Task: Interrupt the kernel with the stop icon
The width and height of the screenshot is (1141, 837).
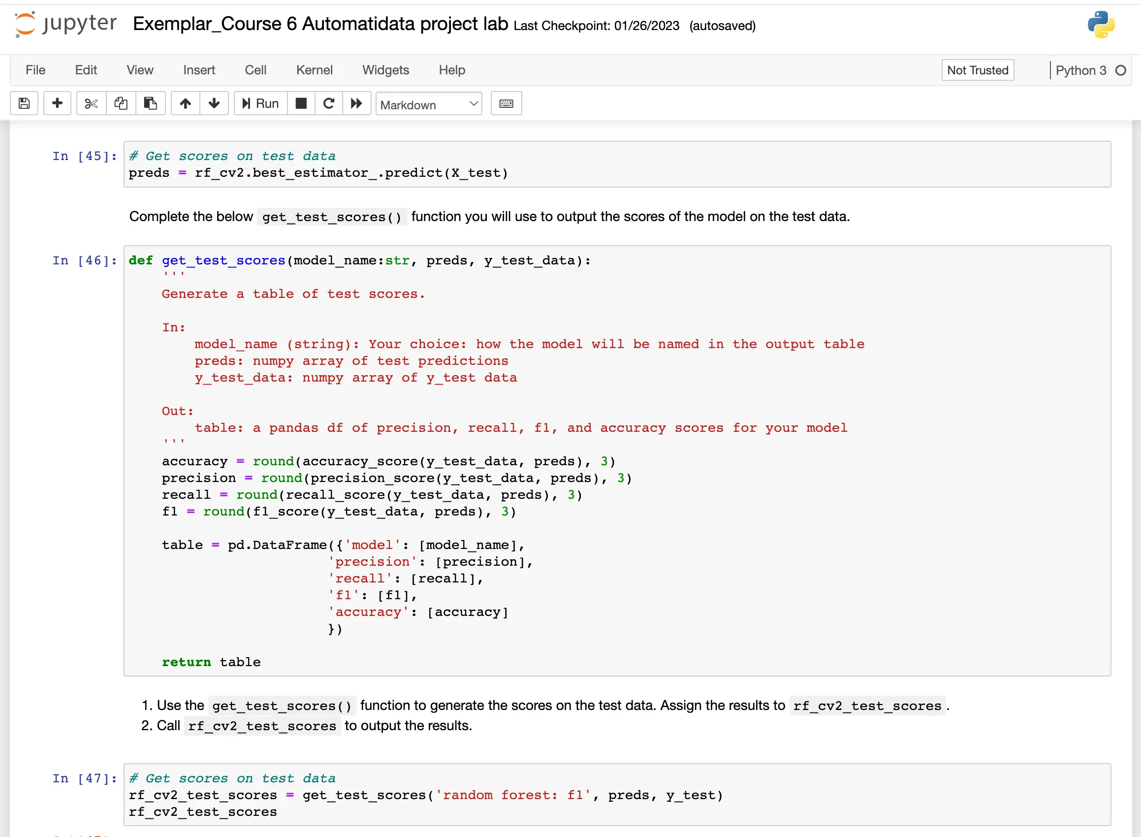Action: coord(301,103)
